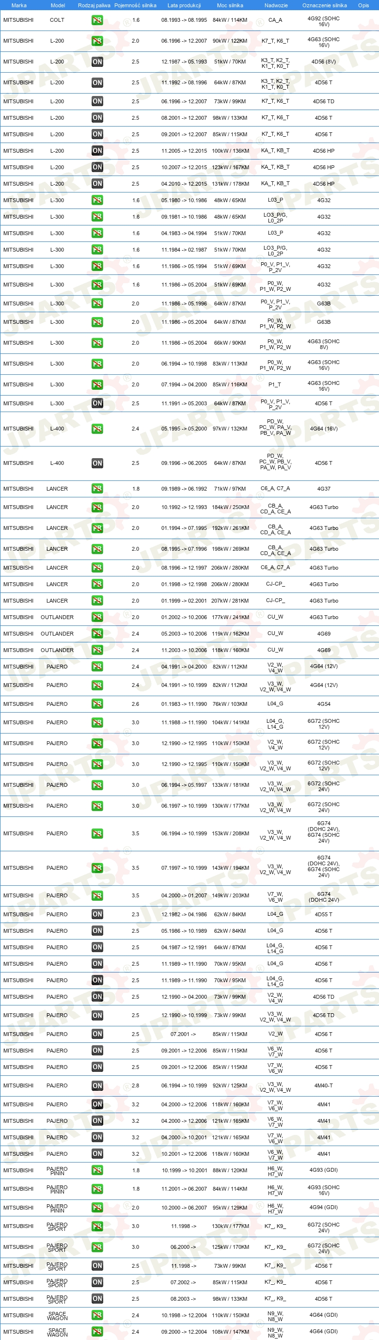Click the PB icon for LANCER 207kW / 281KM

coord(97,601)
